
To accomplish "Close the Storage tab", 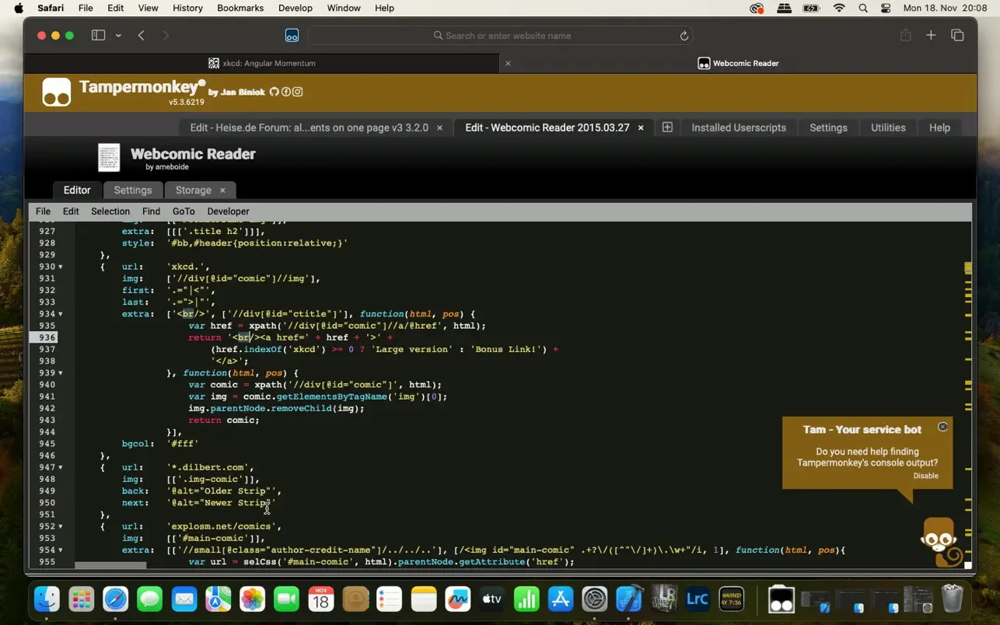I will tap(222, 190).
